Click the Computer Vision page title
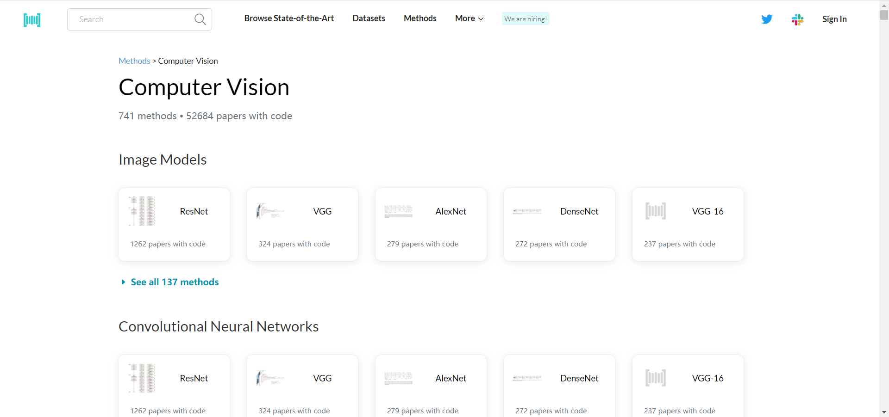The image size is (889, 417). (x=204, y=87)
